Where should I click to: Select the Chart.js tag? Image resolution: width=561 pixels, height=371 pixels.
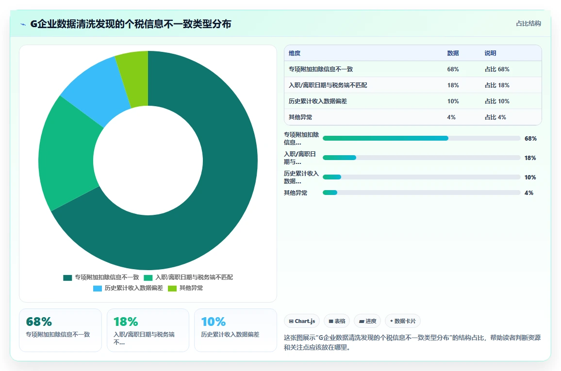pos(302,321)
